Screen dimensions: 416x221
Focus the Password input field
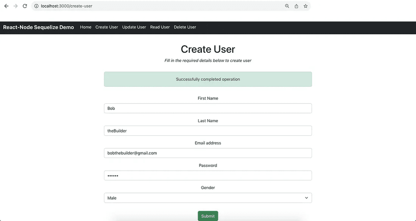tap(208, 176)
